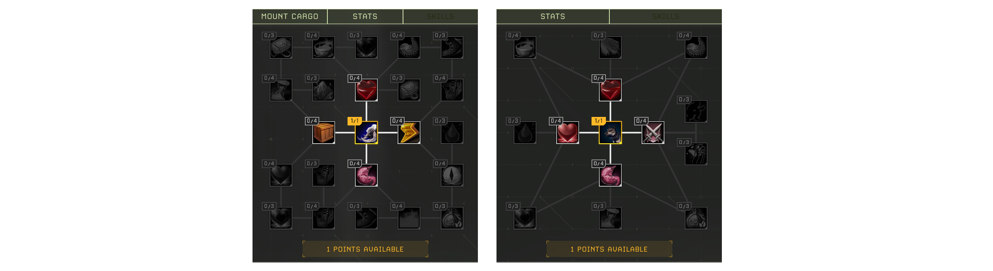
Task: Choose the crossed swords talent
Action: coord(653,133)
